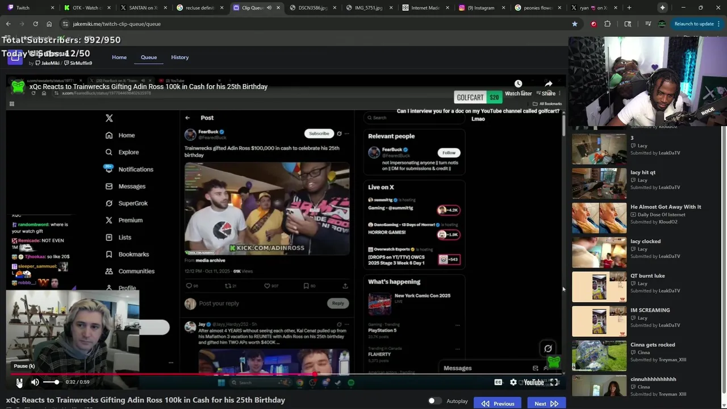
Task: Open the side panel search icon in toolbar
Action: (628, 24)
